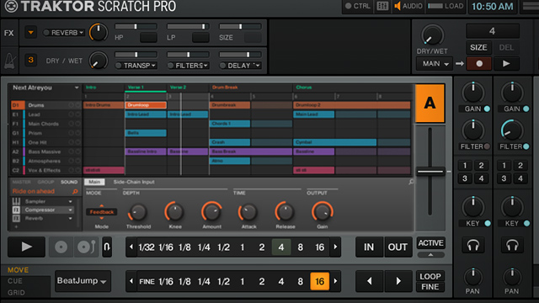
Task: Click the FINE button below LOOP
Action: click(x=430, y=287)
